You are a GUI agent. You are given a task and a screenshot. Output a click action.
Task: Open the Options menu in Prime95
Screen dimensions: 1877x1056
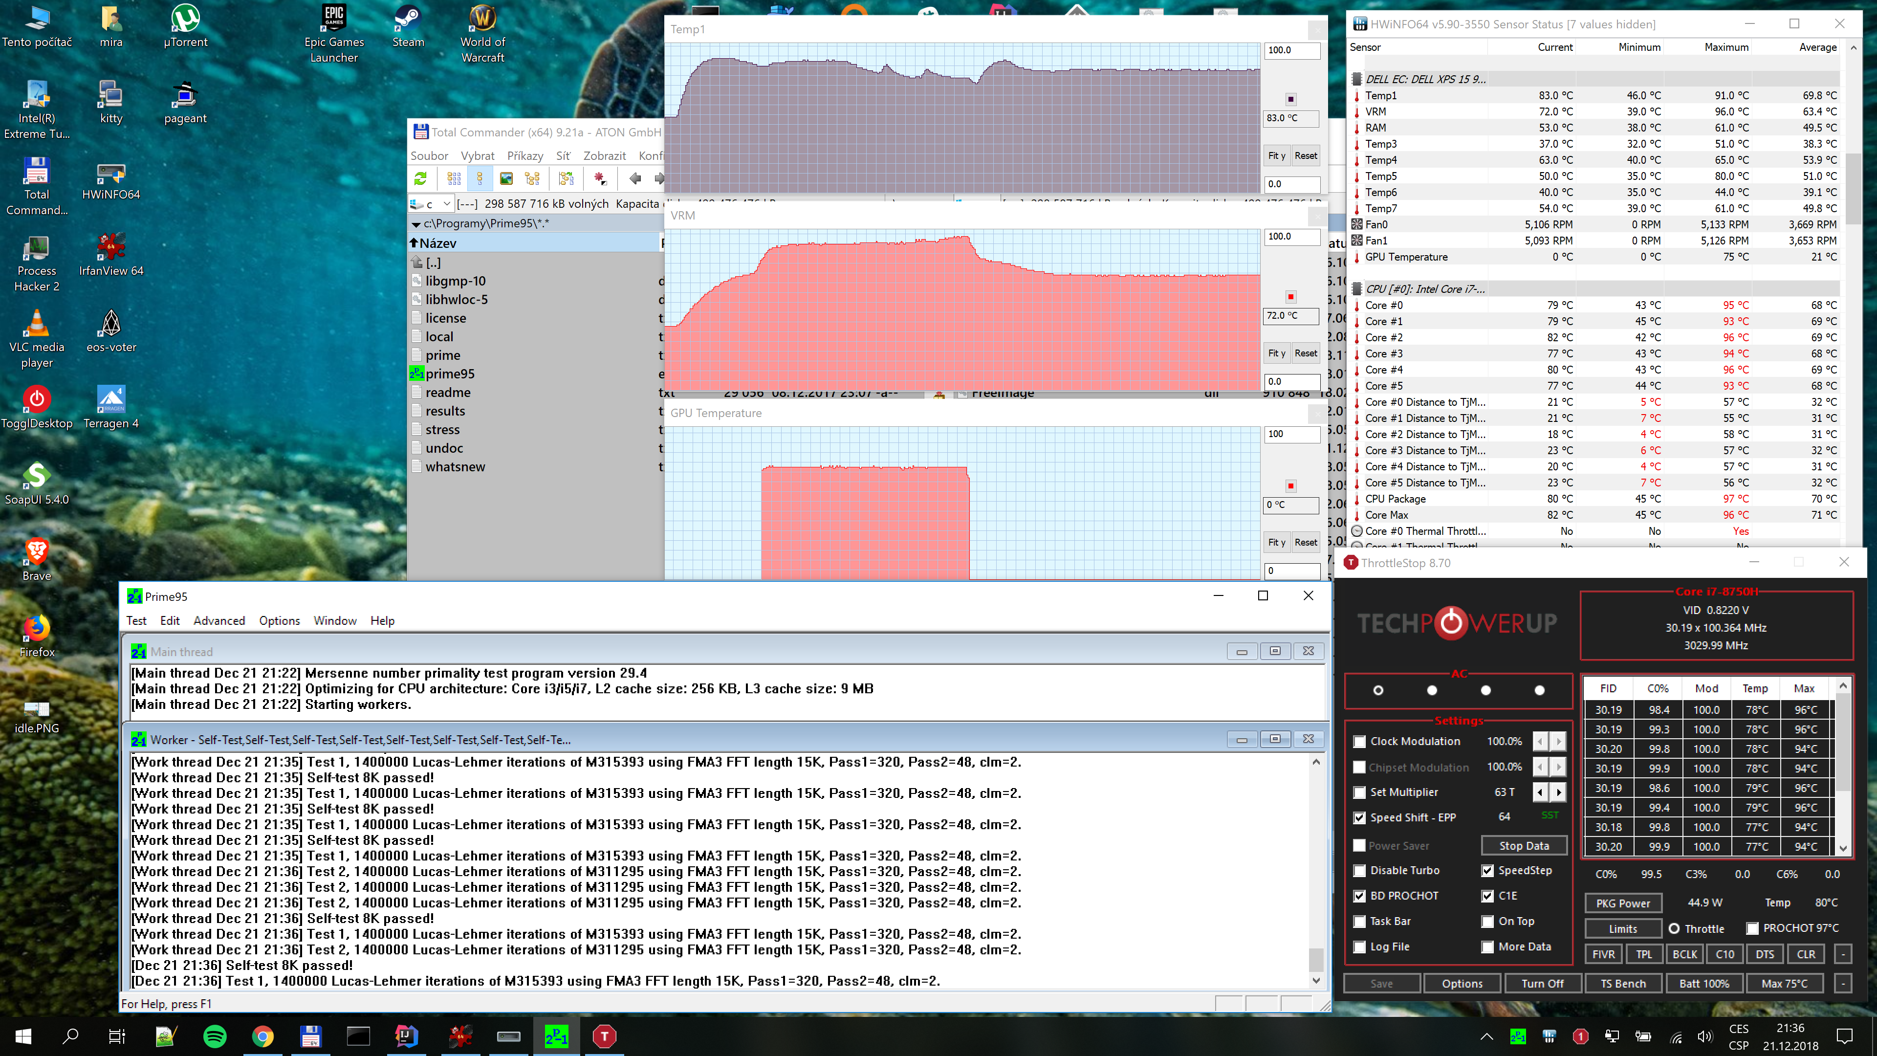(279, 621)
